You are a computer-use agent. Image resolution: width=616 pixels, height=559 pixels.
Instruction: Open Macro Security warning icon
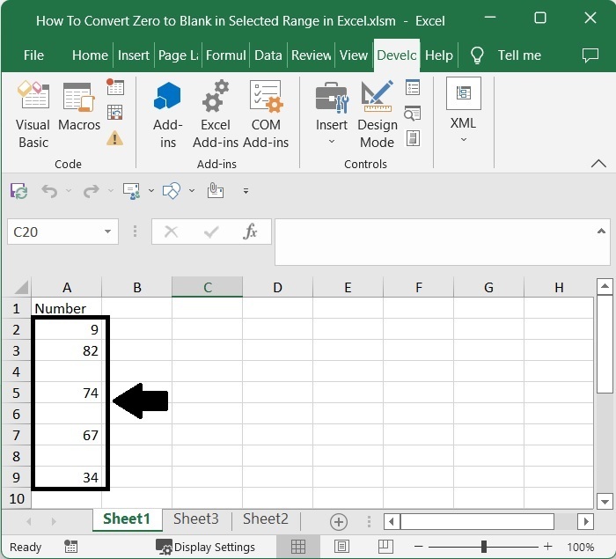pos(114,138)
